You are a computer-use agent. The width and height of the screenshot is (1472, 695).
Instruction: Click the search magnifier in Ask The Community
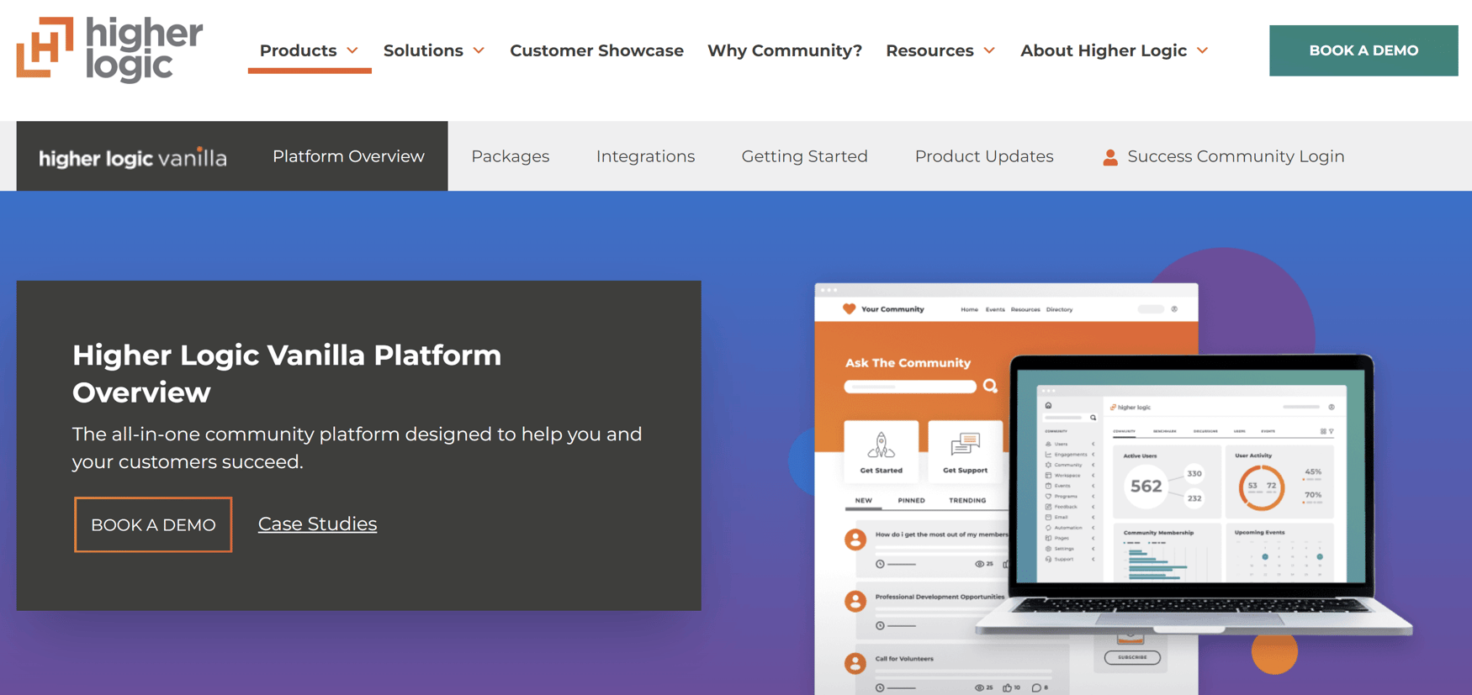990,386
